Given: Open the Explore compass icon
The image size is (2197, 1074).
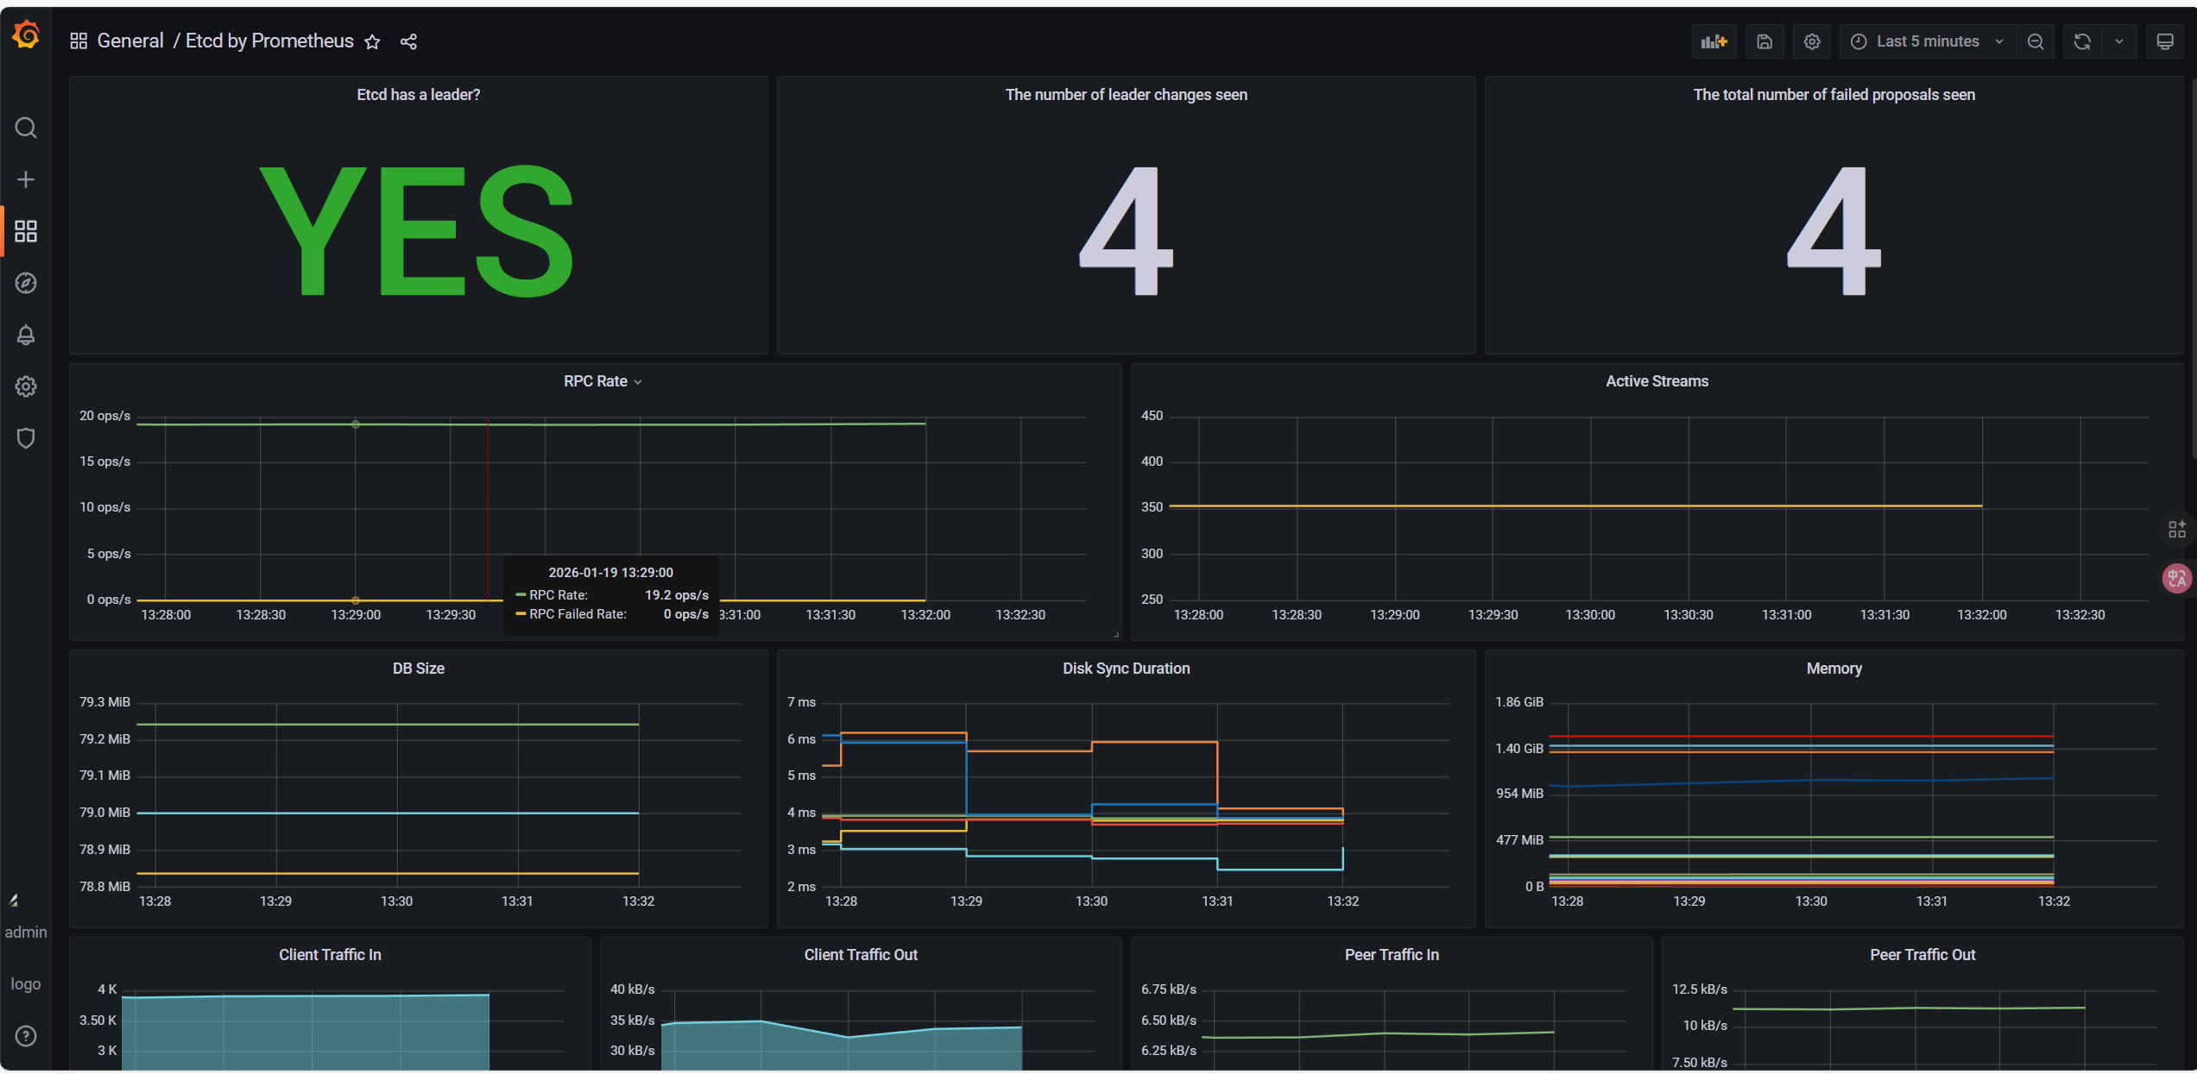Looking at the screenshot, I should coord(26,283).
